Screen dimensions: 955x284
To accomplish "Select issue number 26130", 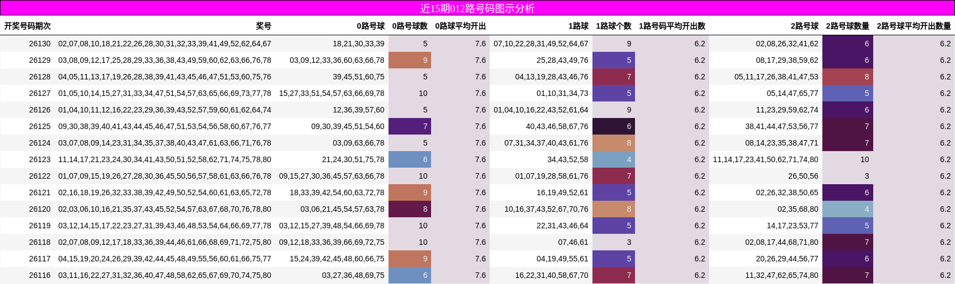I will (x=40, y=44).
